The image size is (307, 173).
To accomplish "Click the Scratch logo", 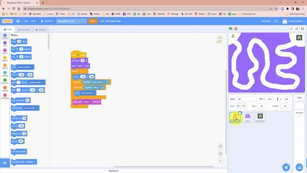I will click(7, 21).
